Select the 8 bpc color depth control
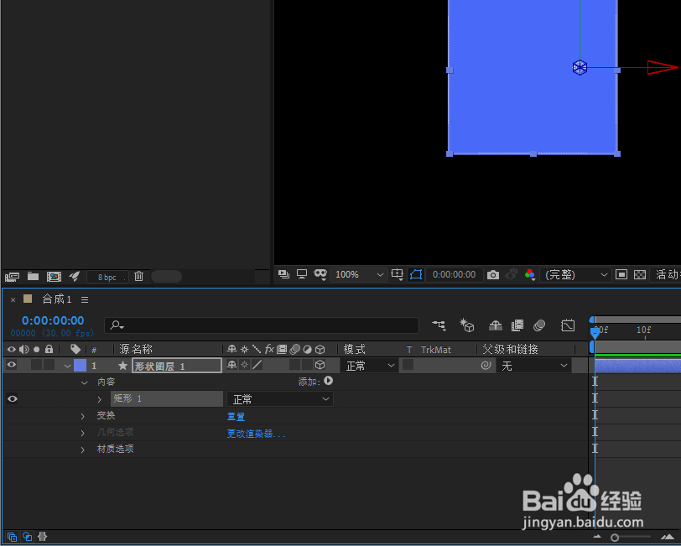 point(107,276)
